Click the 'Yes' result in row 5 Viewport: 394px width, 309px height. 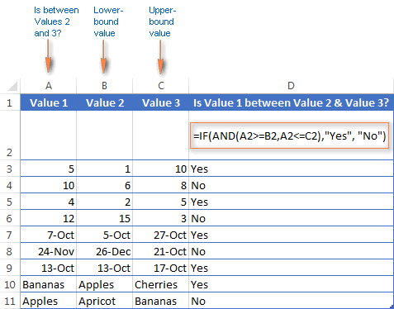(x=291, y=202)
